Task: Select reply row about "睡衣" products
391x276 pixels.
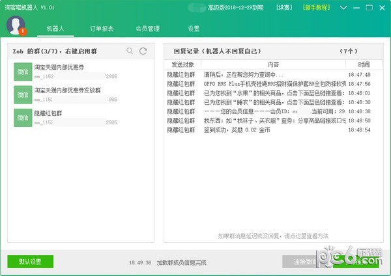Action: (273, 102)
